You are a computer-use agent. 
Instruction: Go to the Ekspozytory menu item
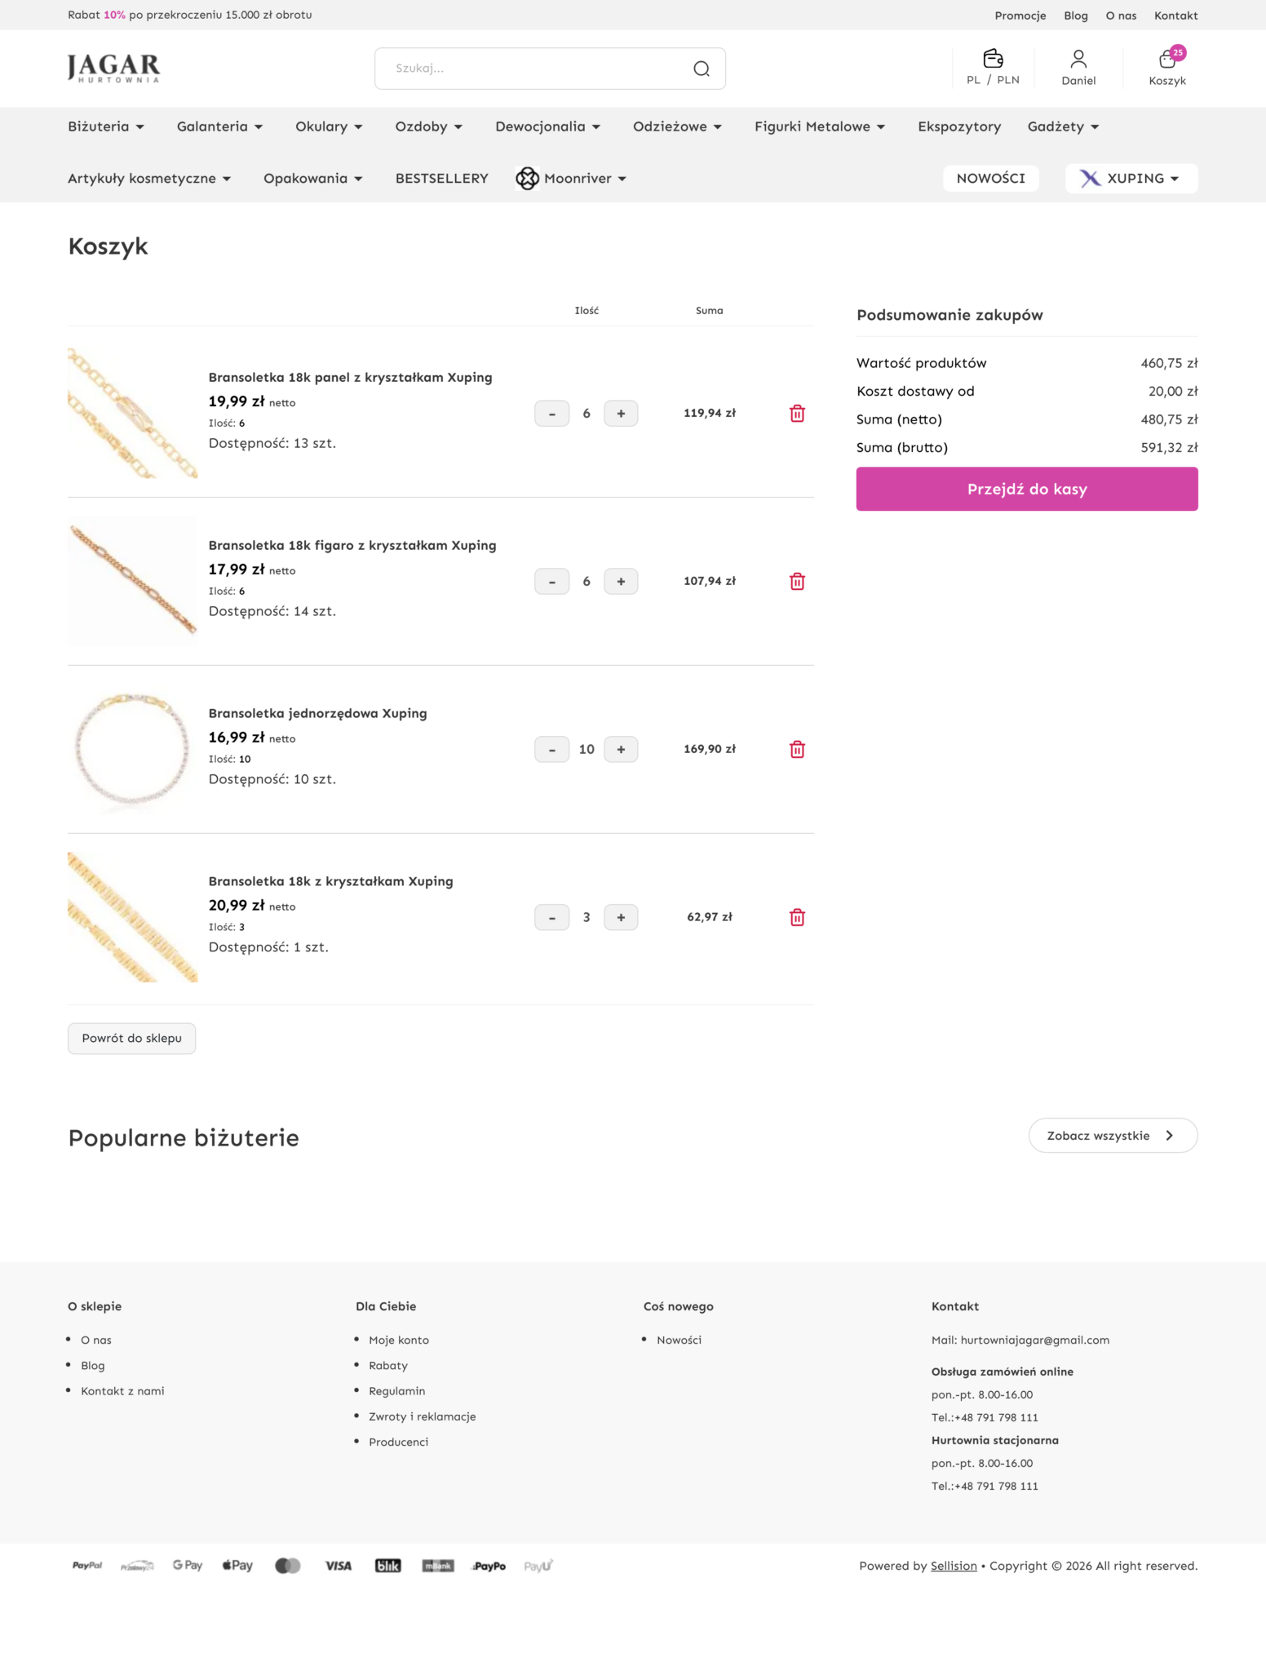959,126
